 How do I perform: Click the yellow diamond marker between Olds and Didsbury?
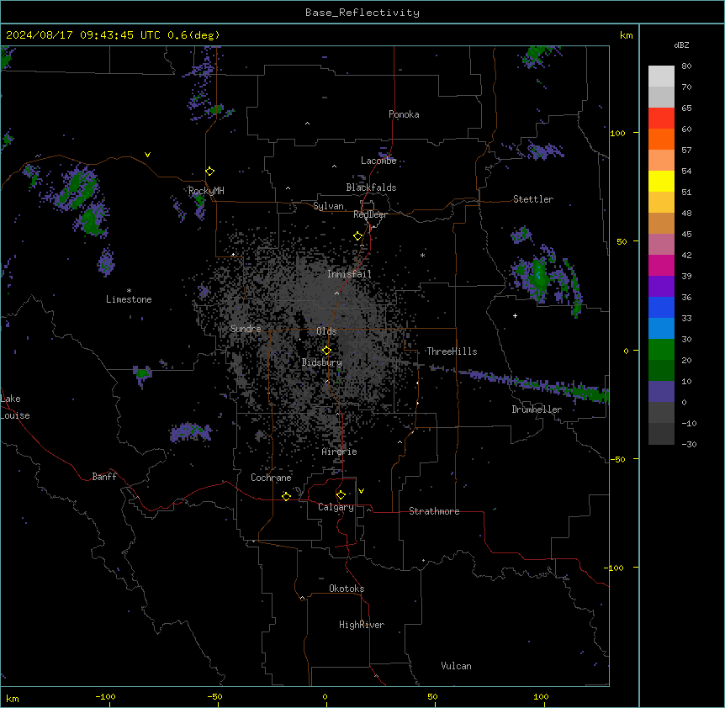[326, 351]
